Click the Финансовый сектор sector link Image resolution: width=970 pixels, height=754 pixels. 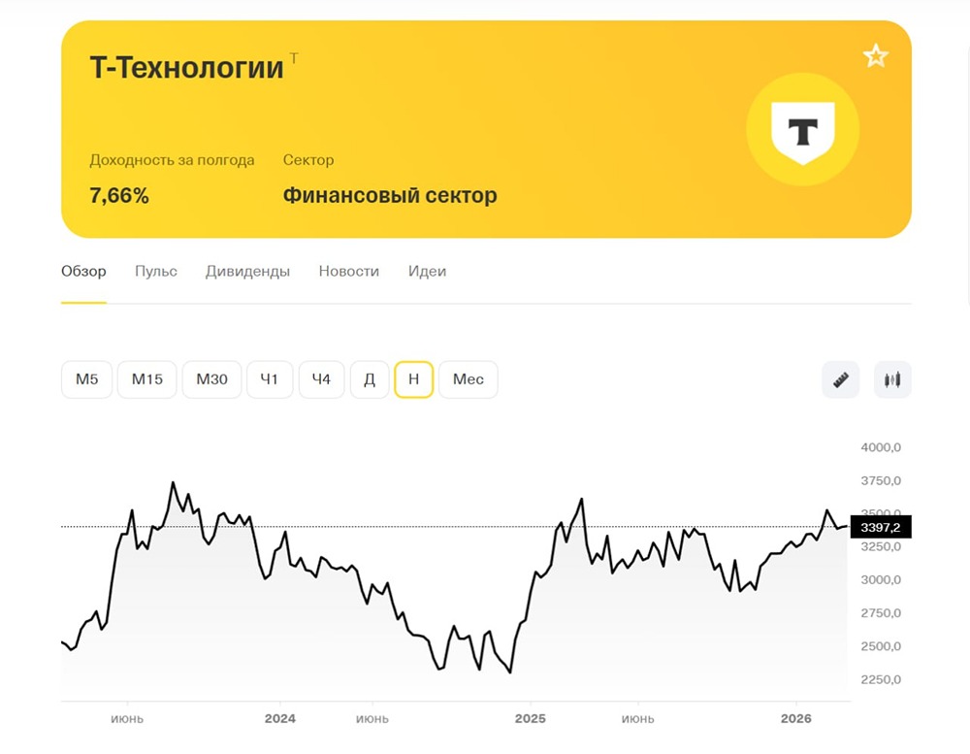(x=389, y=194)
